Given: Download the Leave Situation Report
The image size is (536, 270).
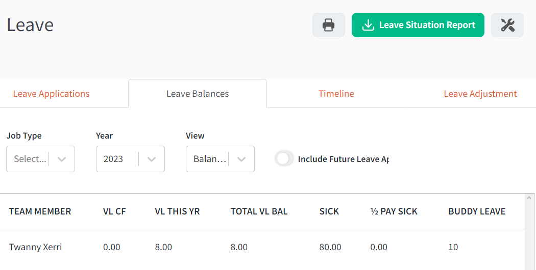Looking at the screenshot, I should tap(418, 25).
